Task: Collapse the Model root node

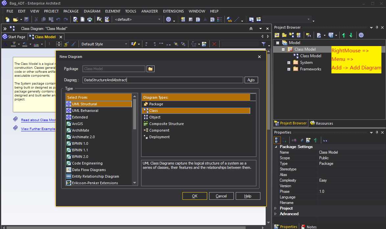Action: 278,42
